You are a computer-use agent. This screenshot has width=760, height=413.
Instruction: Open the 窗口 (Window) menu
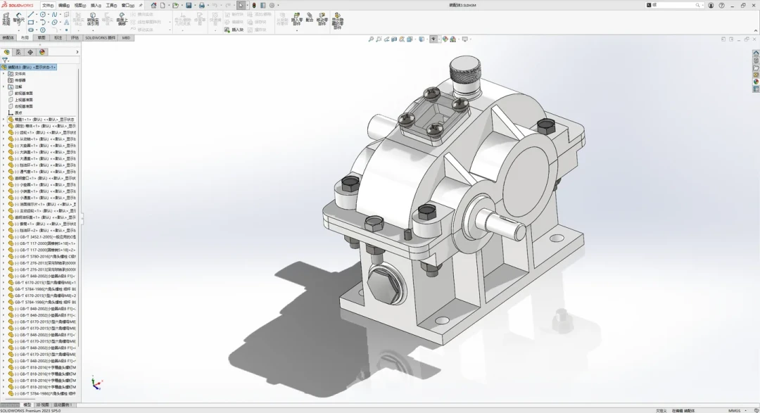tap(127, 6)
